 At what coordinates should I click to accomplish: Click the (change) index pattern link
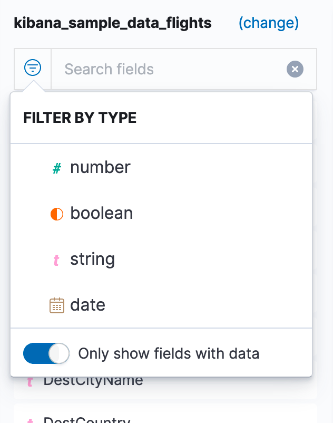(x=269, y=23)
